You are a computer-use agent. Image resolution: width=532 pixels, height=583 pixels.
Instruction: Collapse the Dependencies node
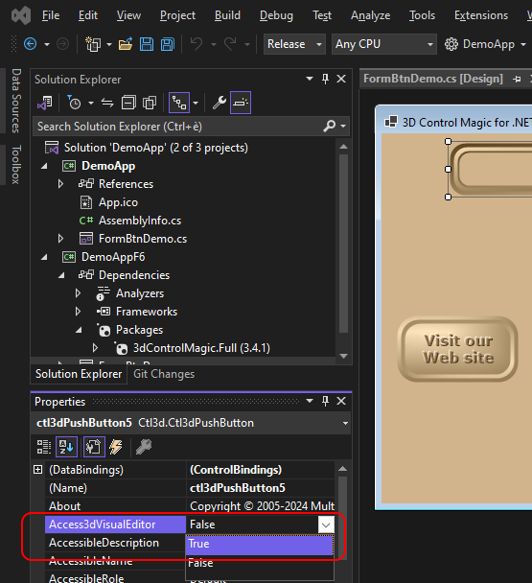point(61,275)
